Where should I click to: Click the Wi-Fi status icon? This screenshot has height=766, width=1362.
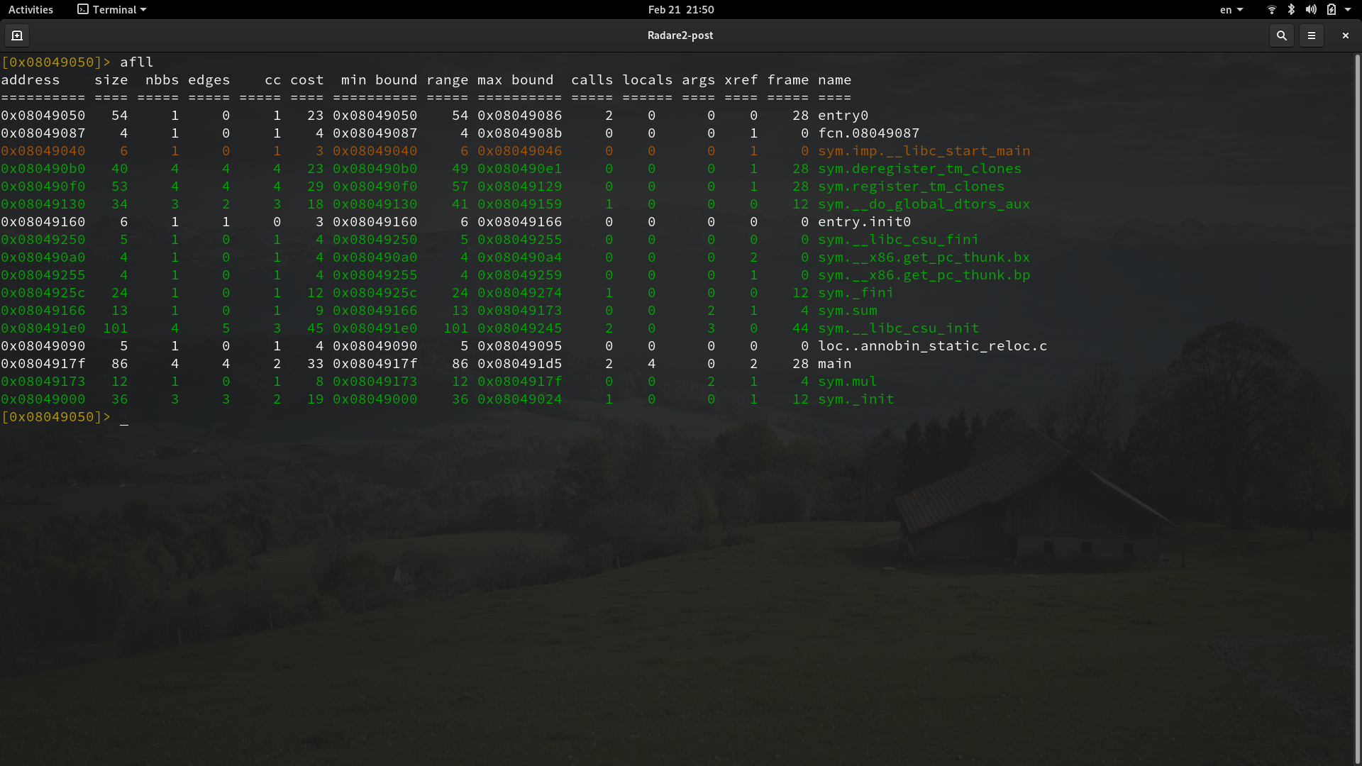[x=1270, y=9]
